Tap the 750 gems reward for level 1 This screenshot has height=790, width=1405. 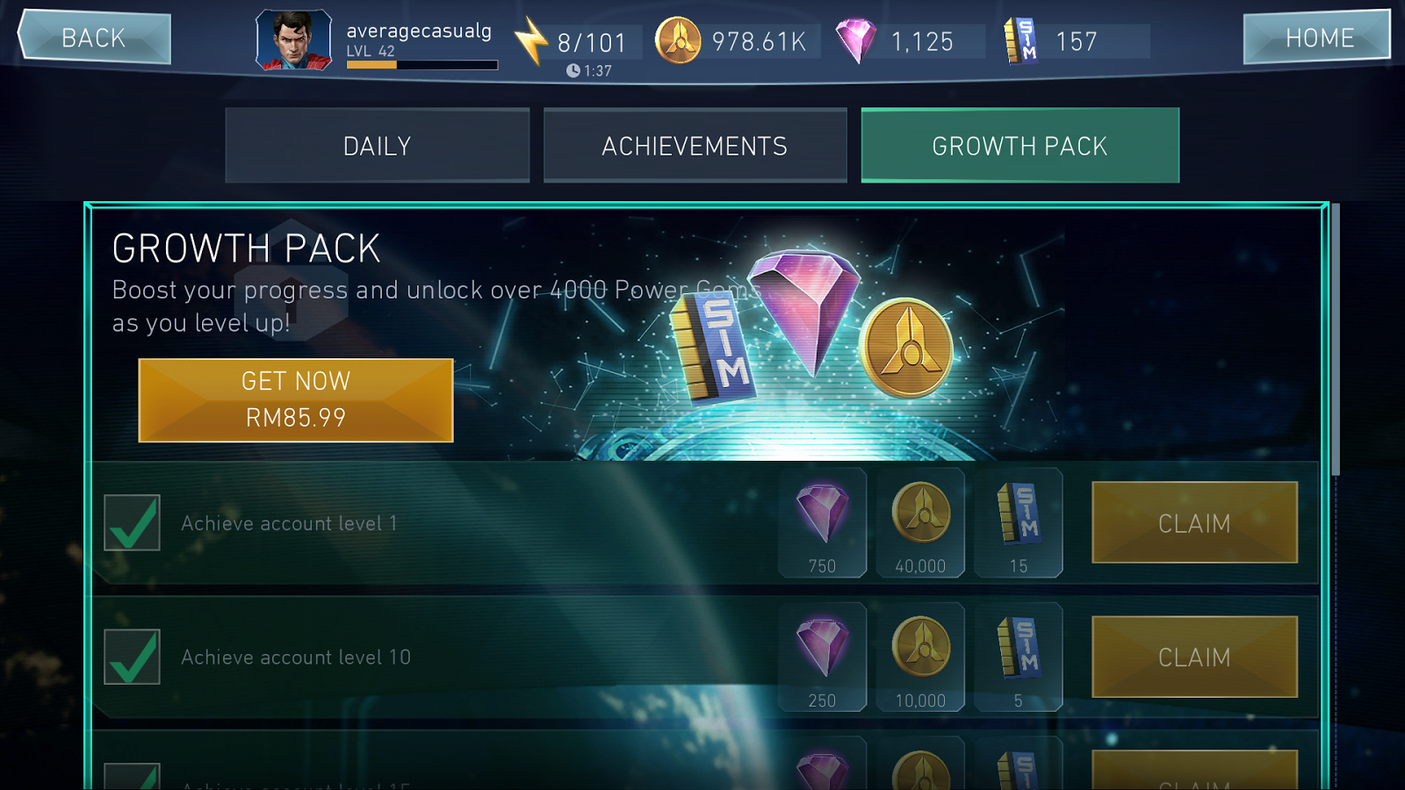pos(823,523)
